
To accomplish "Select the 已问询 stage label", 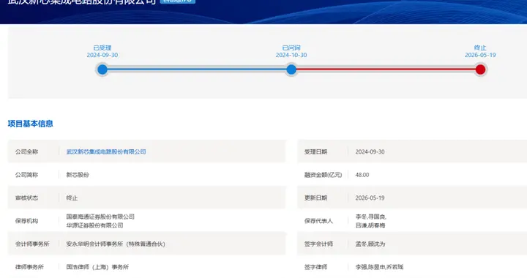I will tap(291, 48).
